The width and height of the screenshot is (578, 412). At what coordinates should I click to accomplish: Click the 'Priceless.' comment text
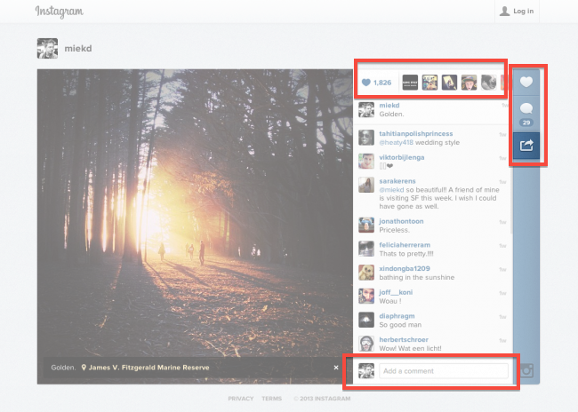click(x=394, y=230)
